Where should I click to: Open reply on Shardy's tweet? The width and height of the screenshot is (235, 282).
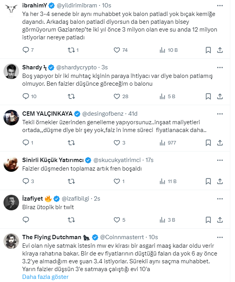(x=26, y=96)
